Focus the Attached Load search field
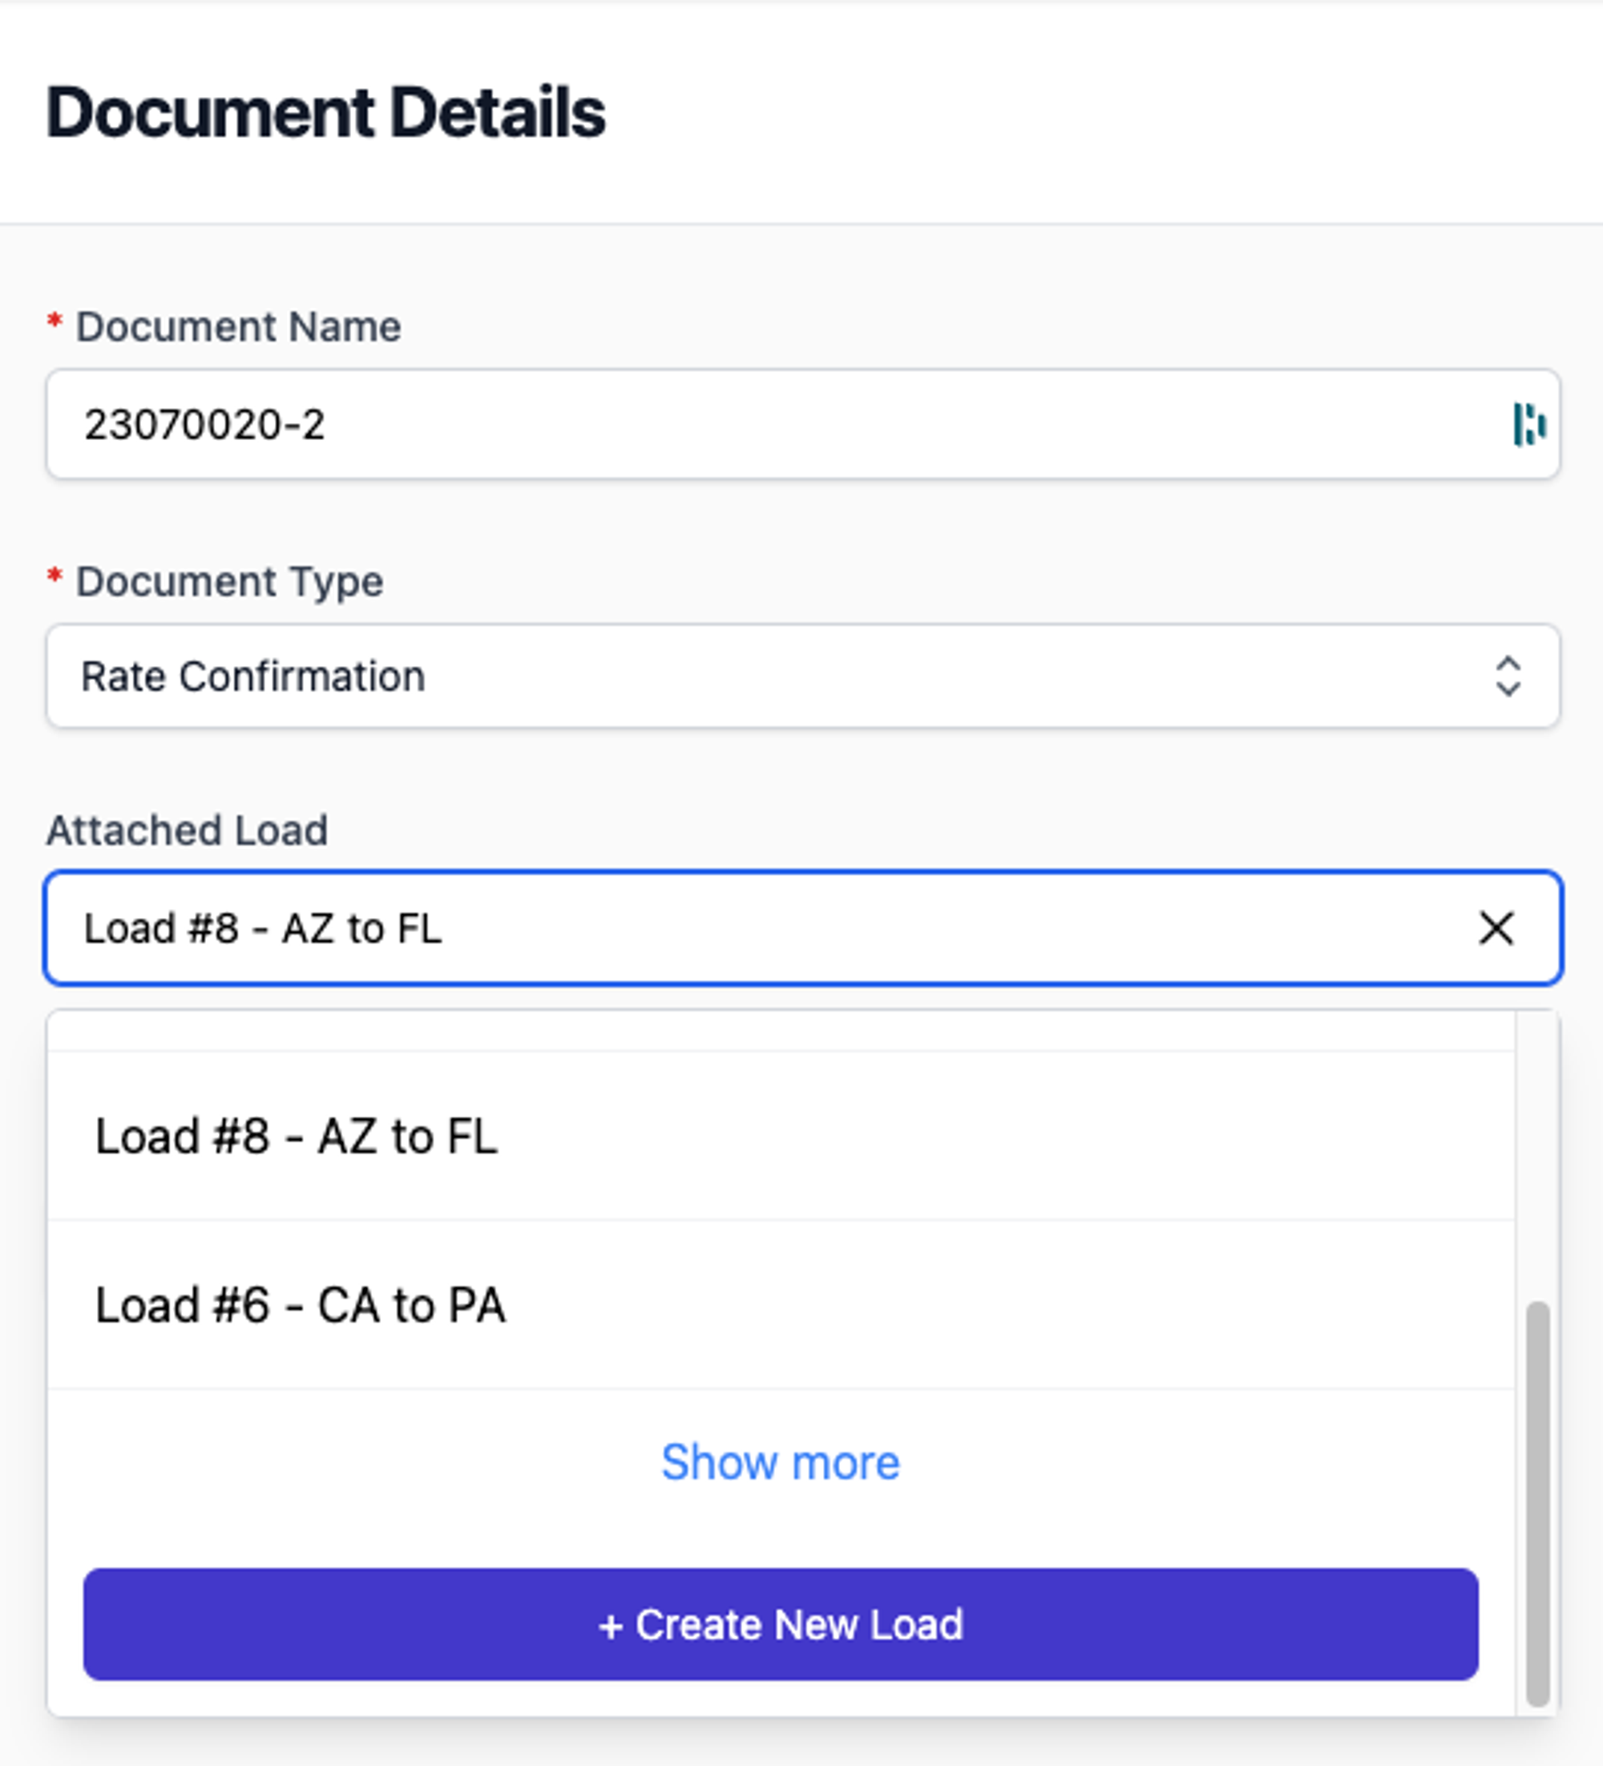Viewport: 1603px width, 1766px height. tap(802, 928)
